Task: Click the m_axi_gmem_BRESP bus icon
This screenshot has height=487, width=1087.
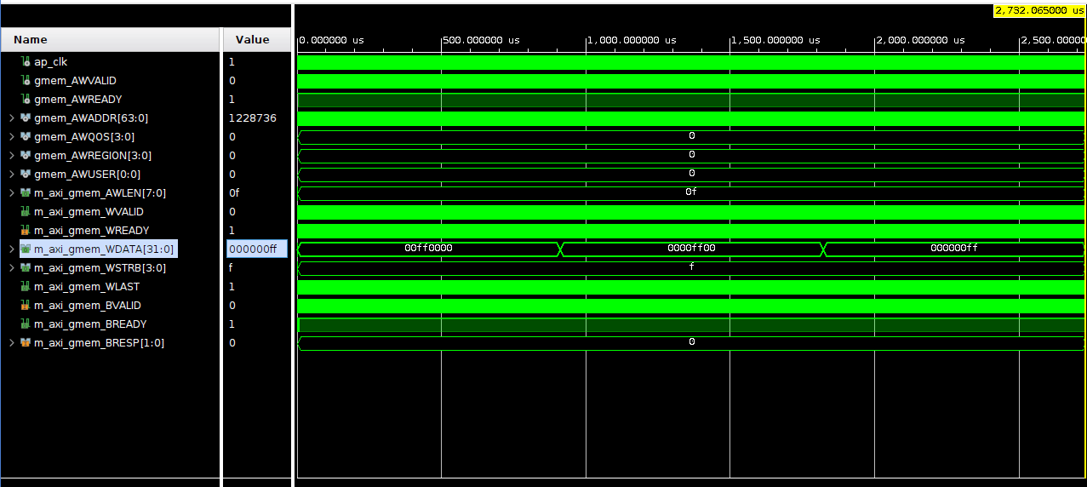Action: pyautogui.click(x=26, y=343)
